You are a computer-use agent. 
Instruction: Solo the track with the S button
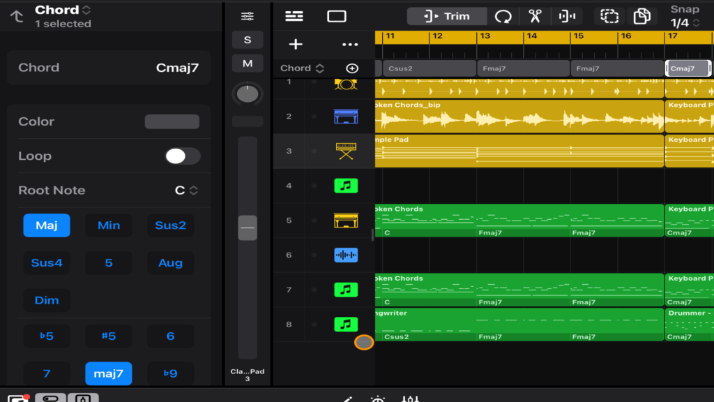[248, 40]
